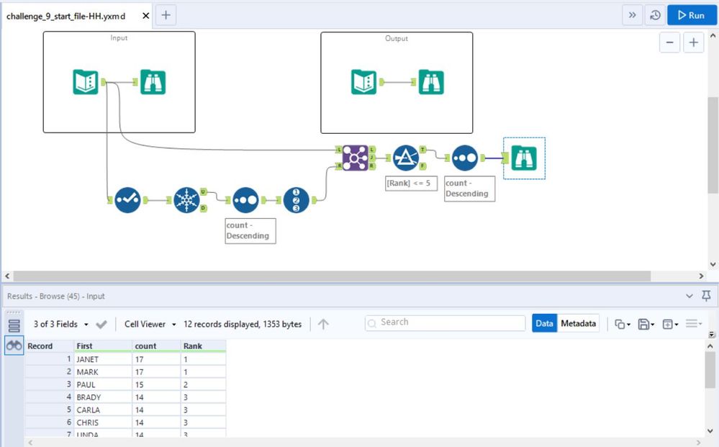Select the PAUL cell

click(103, 384)
